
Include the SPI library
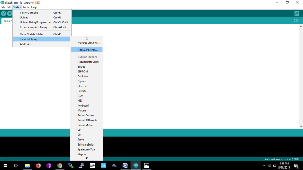(x=87, y=135)
